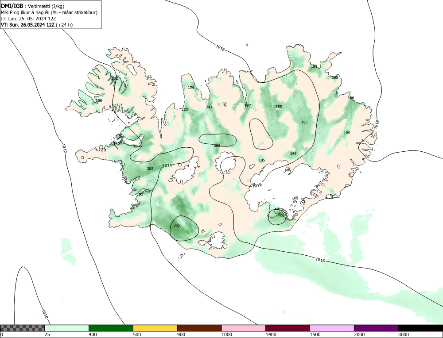
Task: Click the dark green 400–500 legend swatch
Action: (x=111, y=328)
